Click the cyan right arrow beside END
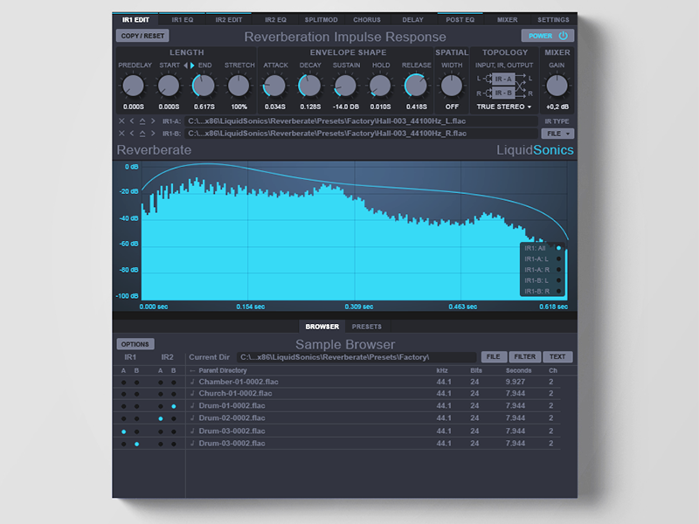The image size is (699, 524). click(192, 65)
